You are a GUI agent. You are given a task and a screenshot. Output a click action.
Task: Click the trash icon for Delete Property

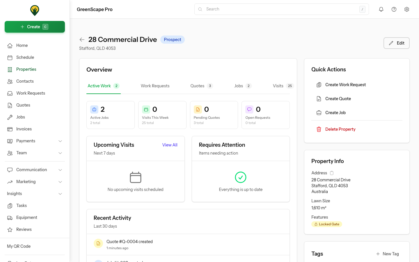pyautogui.click(x=319, y=129)
